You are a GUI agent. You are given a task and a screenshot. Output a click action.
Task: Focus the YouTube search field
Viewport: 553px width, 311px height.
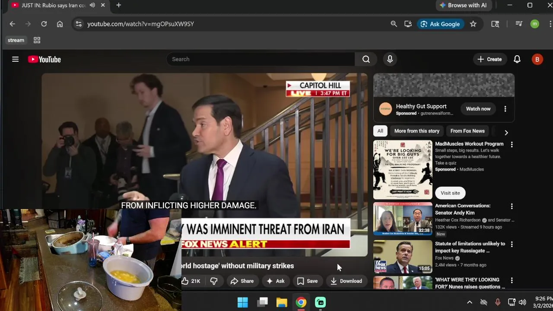coord(261,59)
